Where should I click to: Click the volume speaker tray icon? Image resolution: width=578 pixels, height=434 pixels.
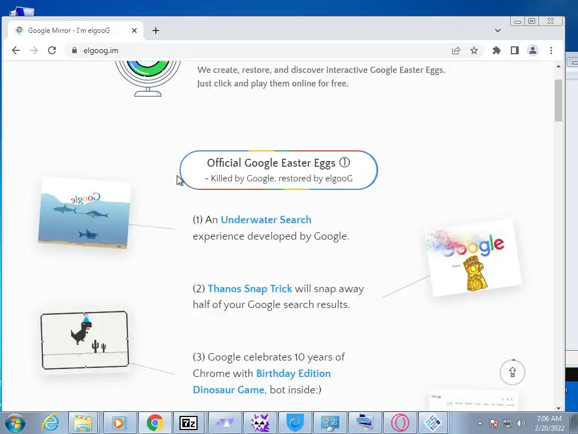click(x=520, y=423)
